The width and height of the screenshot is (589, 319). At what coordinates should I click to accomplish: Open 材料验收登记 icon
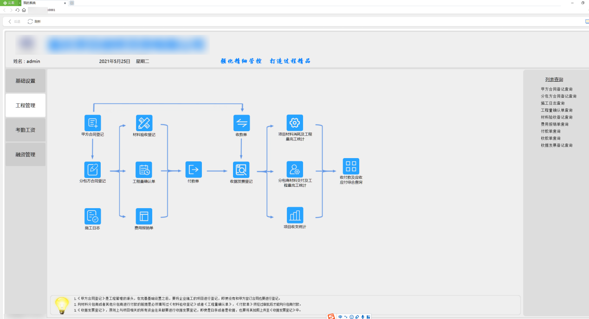(x=144, y=123)
